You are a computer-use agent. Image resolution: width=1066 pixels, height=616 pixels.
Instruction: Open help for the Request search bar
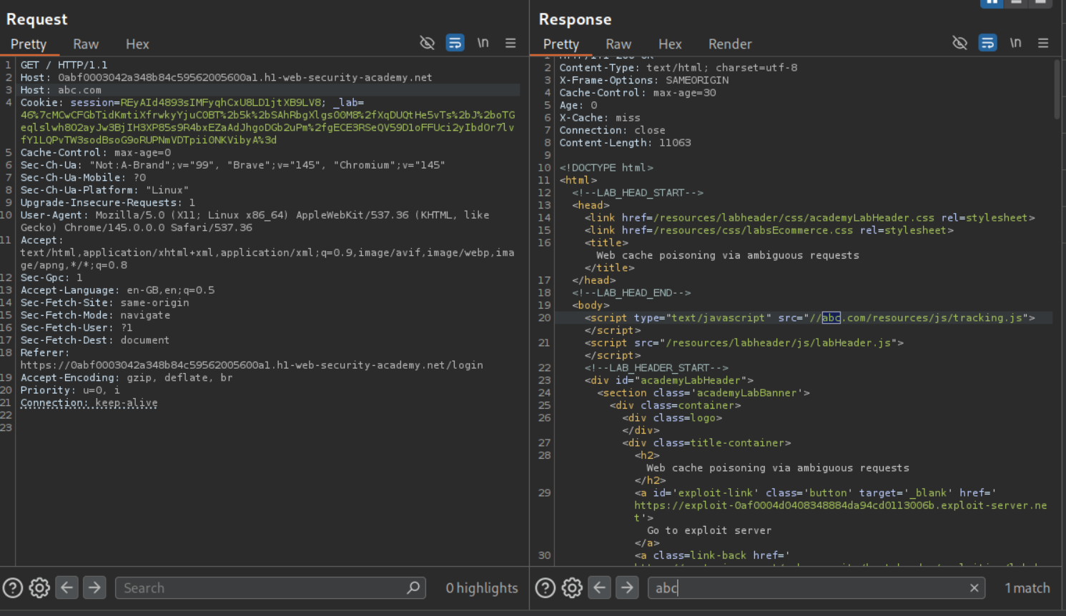tap(13, 587)
